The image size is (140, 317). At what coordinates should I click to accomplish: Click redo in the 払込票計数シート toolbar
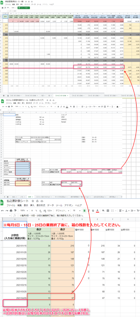point(7,210)
